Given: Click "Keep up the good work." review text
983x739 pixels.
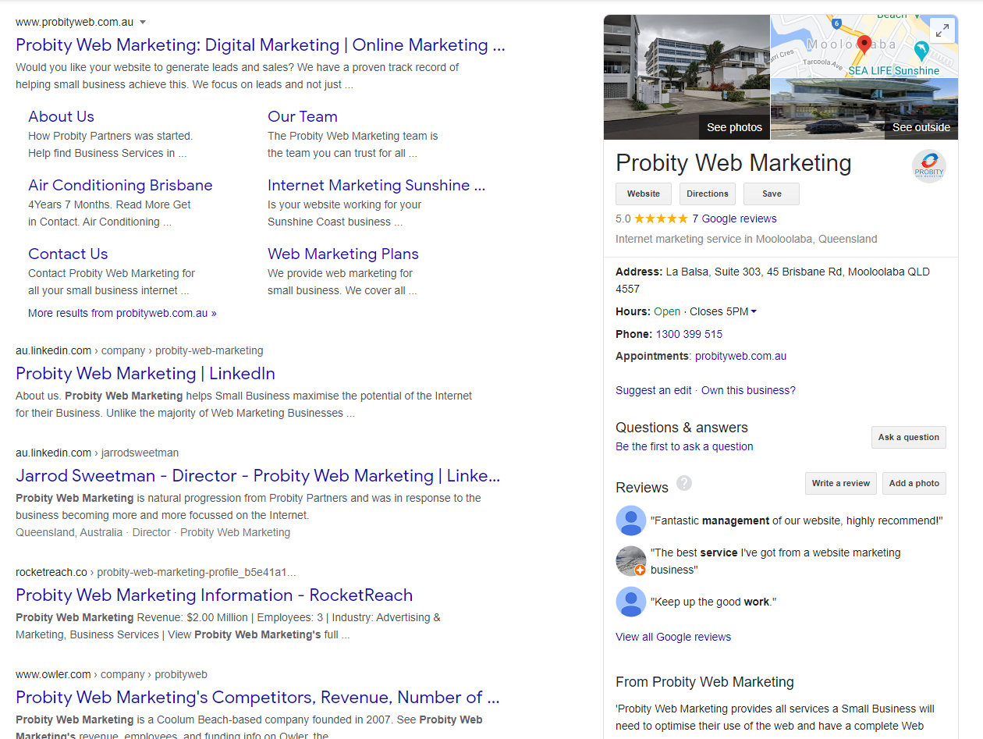Looking at the screenshot, I should click(x=714, y=602).
